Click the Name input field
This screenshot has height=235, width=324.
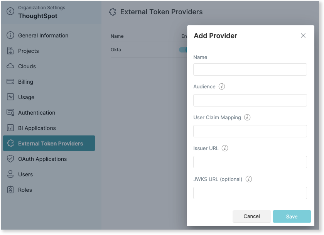250,69
